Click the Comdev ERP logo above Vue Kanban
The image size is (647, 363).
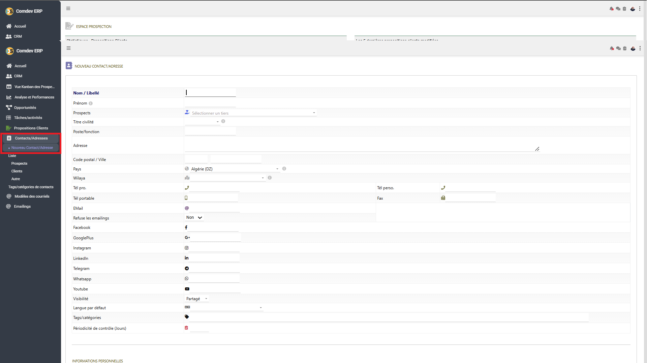point(24,51)
